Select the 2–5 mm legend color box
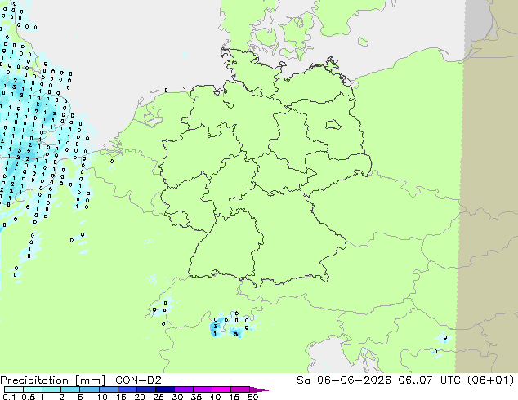The width and height of the screenshot is (518, 400). pos(70,389)
